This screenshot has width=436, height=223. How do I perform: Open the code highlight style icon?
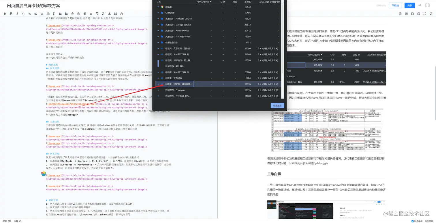pyautogui.click(x=121, y=14)
